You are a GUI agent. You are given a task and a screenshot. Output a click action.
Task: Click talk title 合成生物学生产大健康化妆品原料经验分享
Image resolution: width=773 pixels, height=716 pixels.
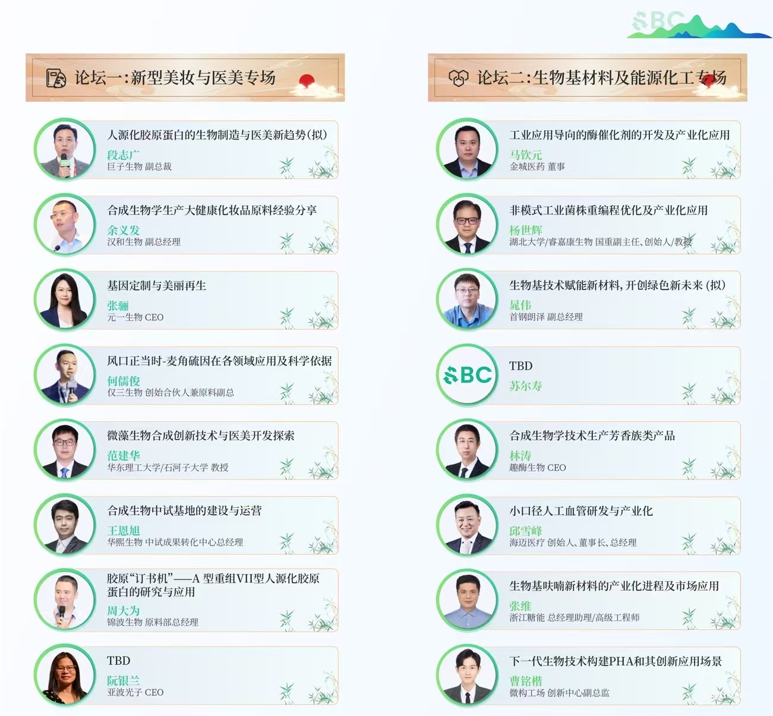click(212, 210)
